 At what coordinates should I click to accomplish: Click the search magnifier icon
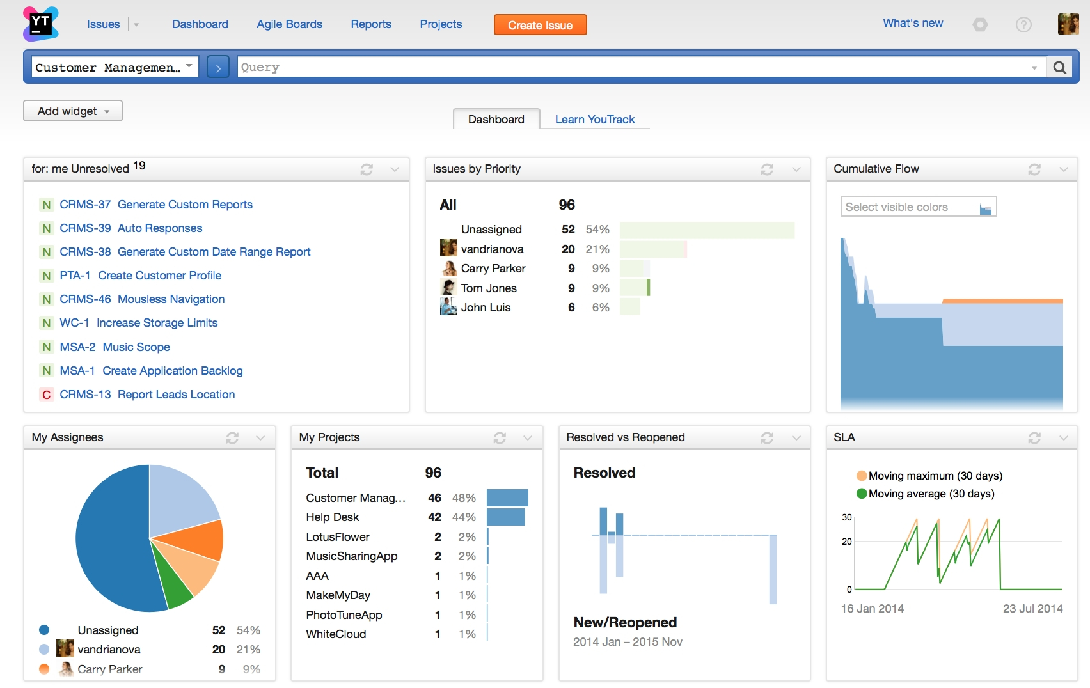pos(1059,67)
